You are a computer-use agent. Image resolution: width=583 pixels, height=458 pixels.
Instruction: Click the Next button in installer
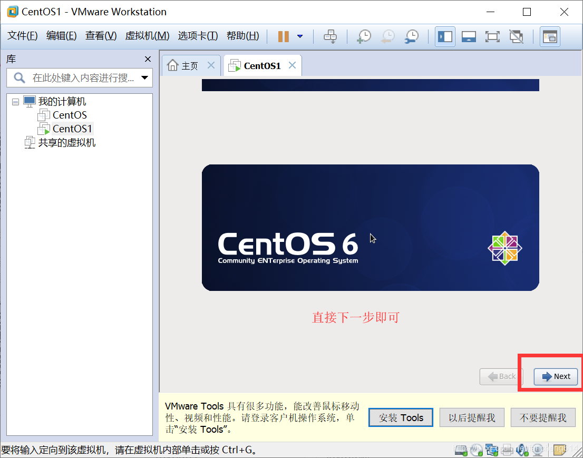[556, 377]
